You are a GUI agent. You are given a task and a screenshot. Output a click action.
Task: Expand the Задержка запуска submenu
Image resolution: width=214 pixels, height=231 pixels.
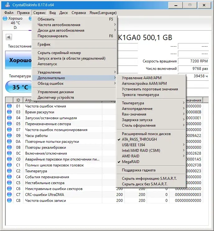click(x=151, y=120)
